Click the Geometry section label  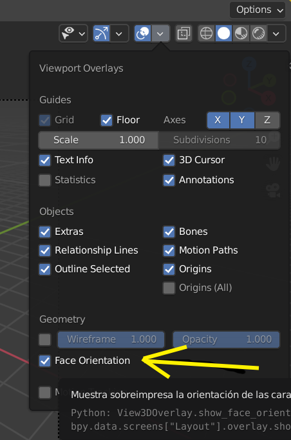point(62,319)
